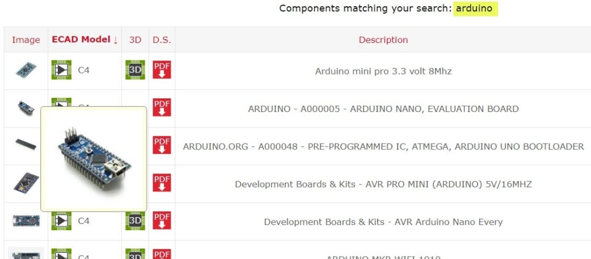
Task: Select 'ARDUINO - A000005 - ARDUINO NANO' description
Action: coord(383,109)
